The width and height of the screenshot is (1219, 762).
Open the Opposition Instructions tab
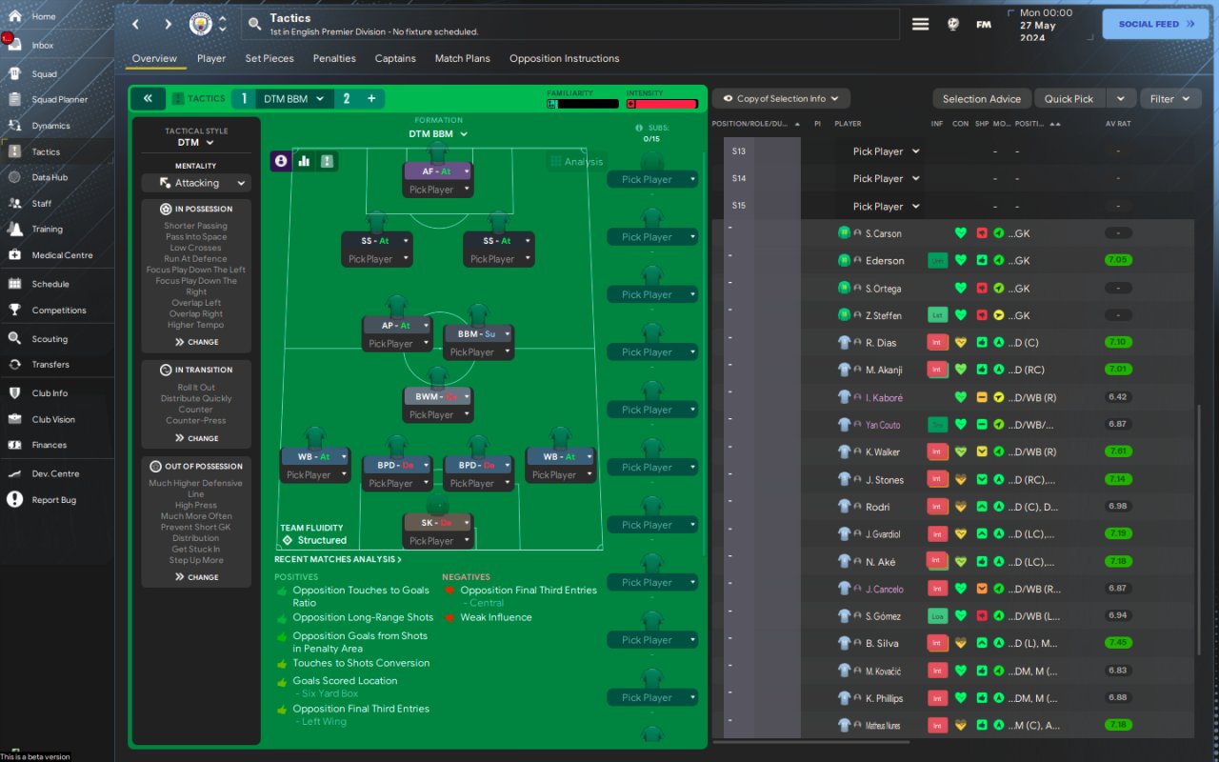[x=565, y=58]
